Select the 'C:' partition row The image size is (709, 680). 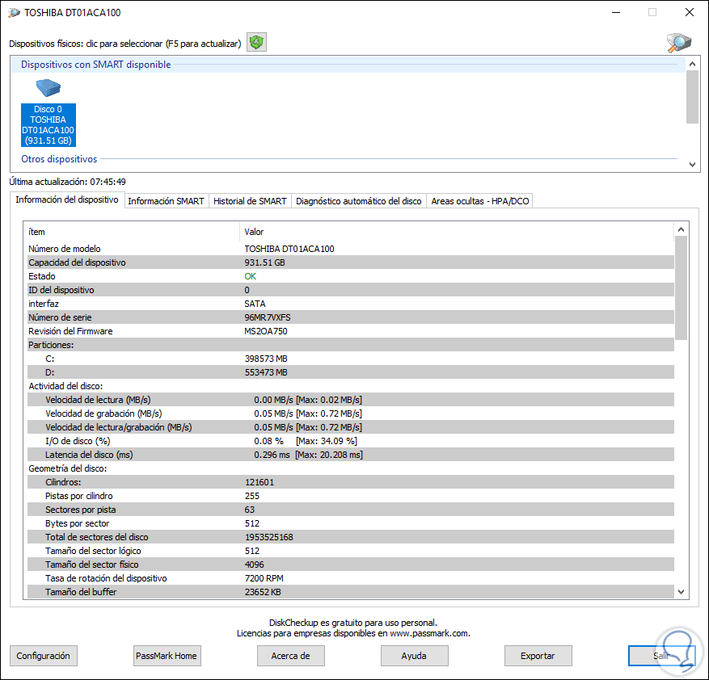tap(350, 359)
